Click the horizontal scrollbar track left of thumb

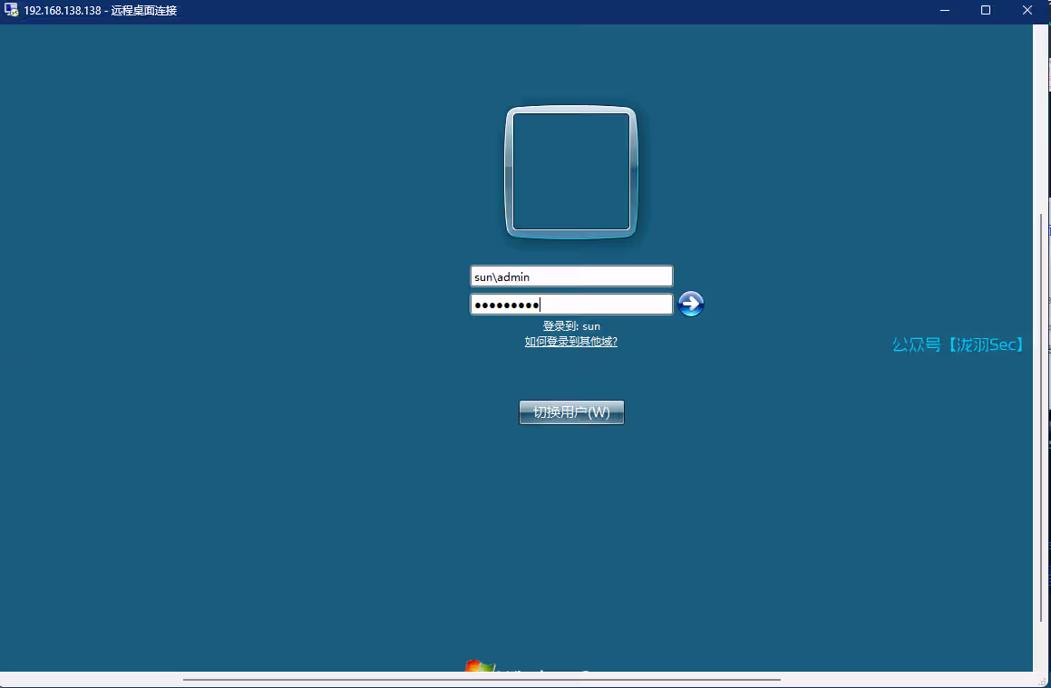click(91, 679)
